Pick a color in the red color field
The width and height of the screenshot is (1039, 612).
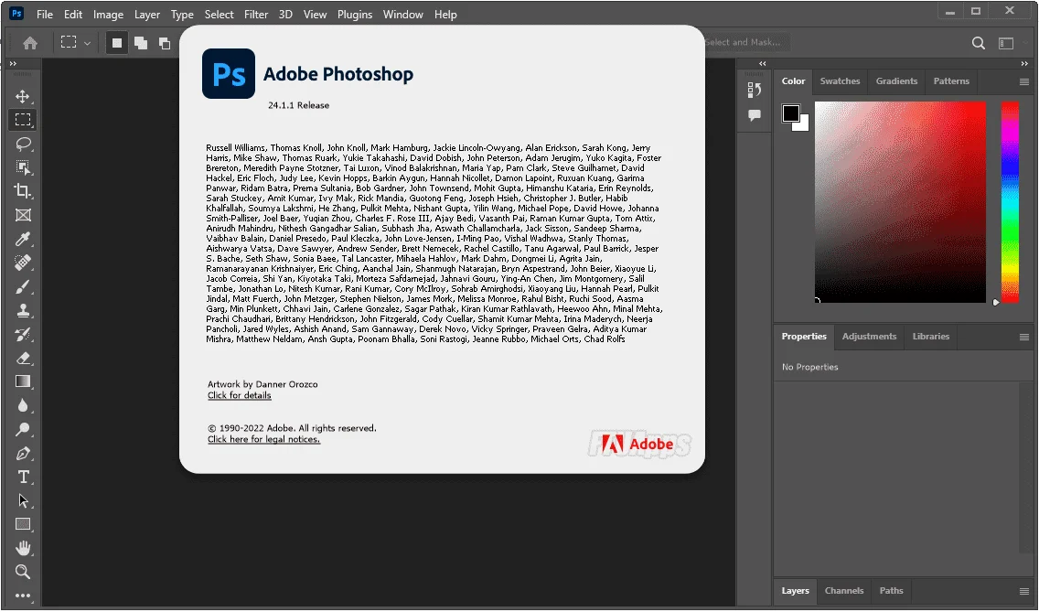tap(900, 202)
